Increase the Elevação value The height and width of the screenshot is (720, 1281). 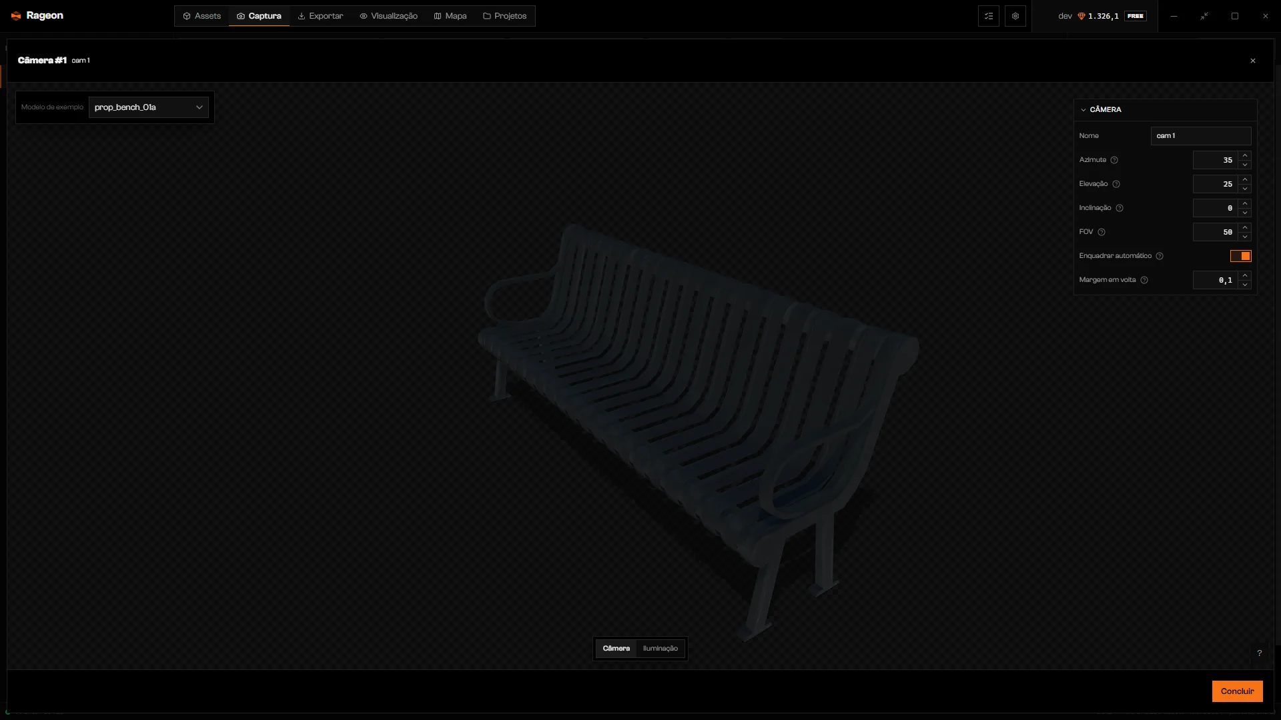(x=1245, y=179)
